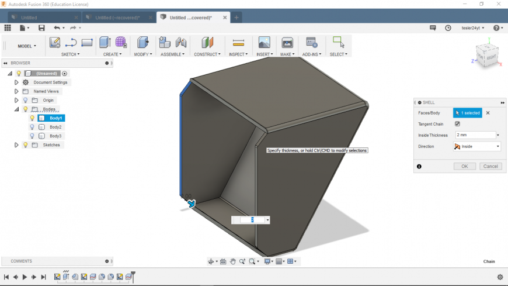Open the data panel grid icon
This screenshot has width=508, height=286.
point(8,27)
